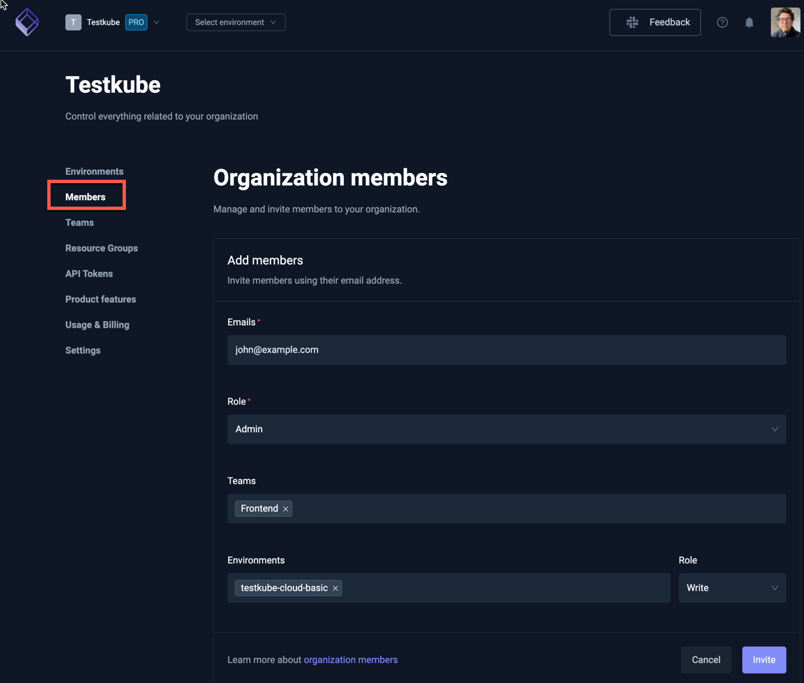The width and height of the screenshot is (804, 683).
Task: Select Environments in the sidebar
Action: [x=94, y=171]
